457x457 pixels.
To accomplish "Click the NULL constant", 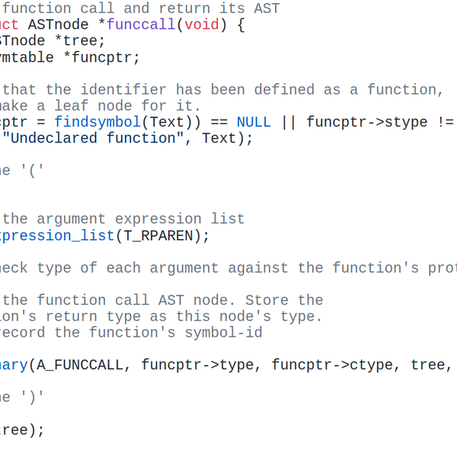I will coord(254,122).
